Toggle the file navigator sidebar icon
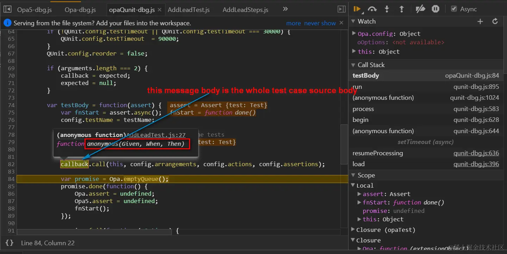Viewport: 507px width, 254px height. click(8, 9)
